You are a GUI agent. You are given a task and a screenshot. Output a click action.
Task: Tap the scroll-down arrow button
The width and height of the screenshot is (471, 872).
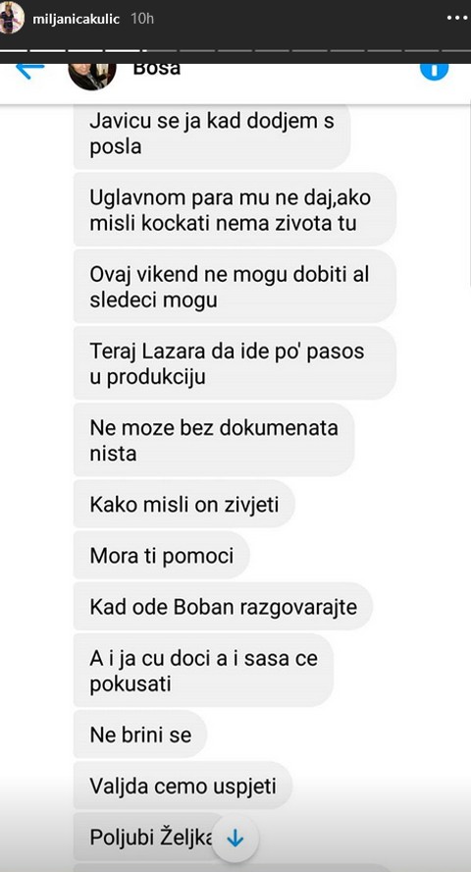pyautogui.click(x=235, y=840)
